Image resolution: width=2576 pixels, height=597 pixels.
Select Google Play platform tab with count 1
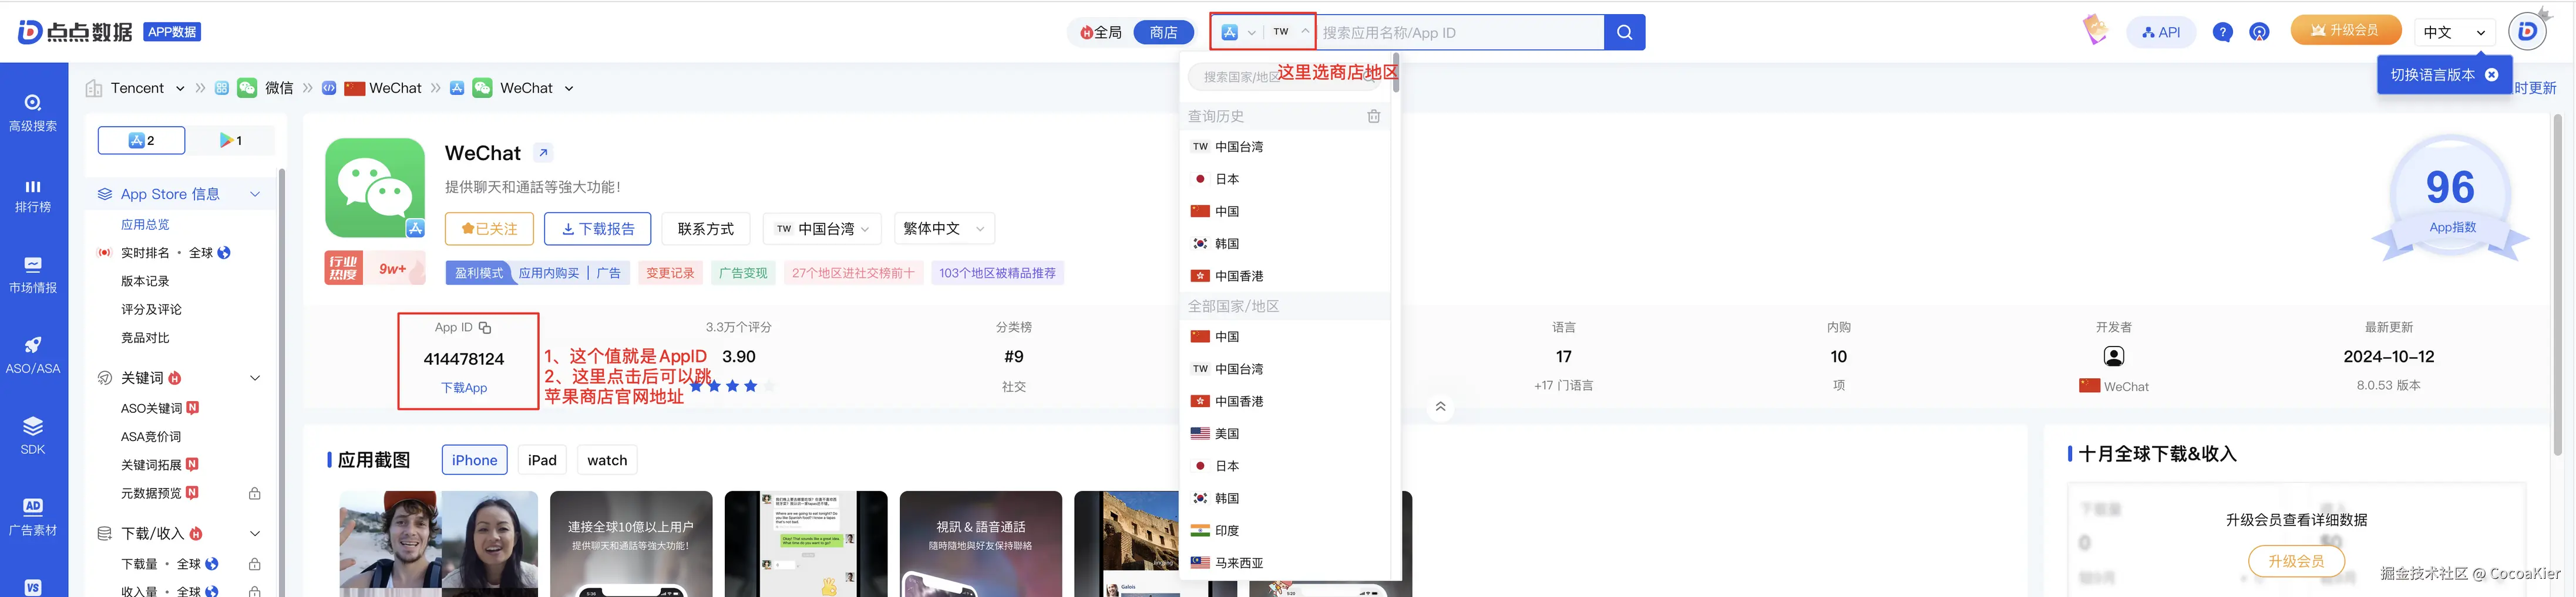[231, 141]
